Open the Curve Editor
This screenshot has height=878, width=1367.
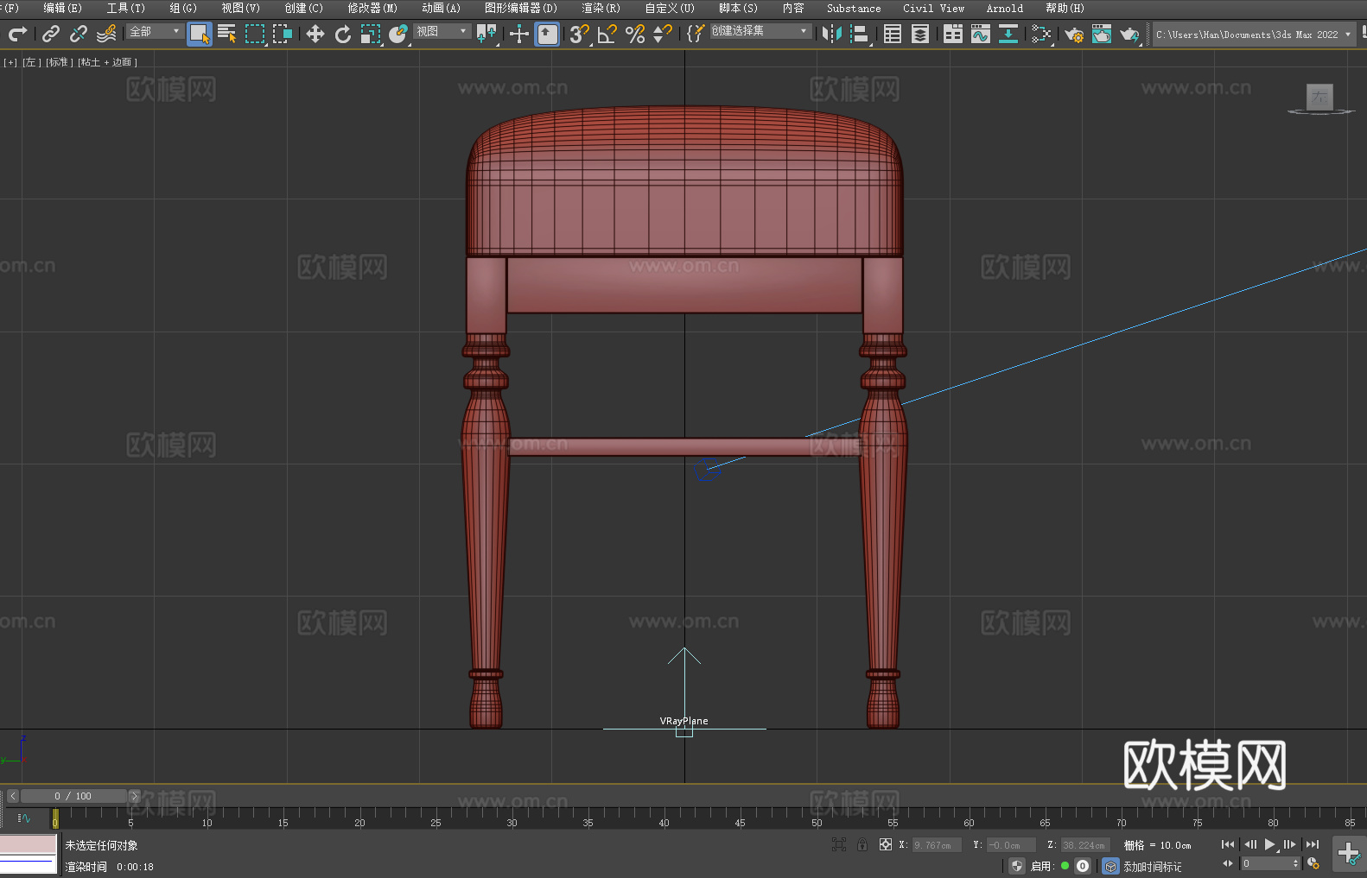pyautogui.click(x=981, y=34)
